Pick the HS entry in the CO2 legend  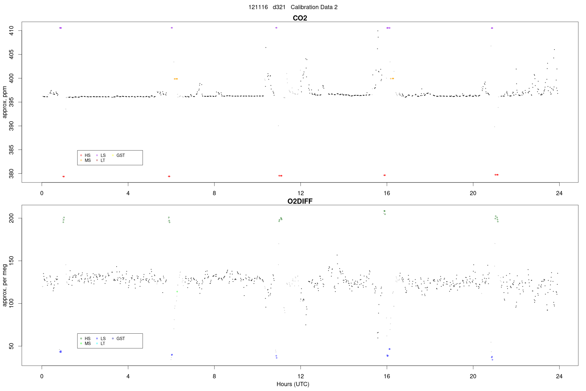click(85, 155)
